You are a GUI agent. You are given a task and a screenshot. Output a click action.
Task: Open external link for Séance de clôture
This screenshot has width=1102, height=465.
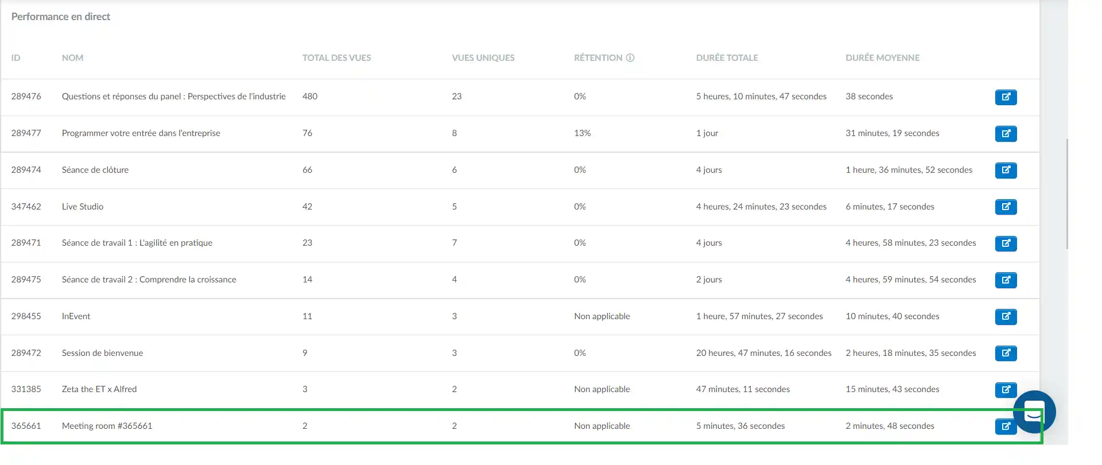[x=1006, y=170]
